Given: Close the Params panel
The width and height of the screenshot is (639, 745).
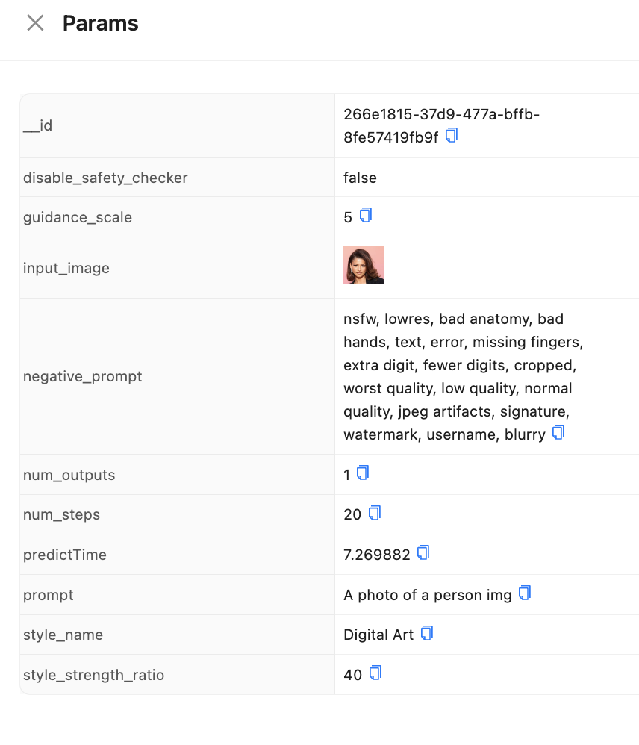Looking at the screenshot, I should click(x=35, y=23).
